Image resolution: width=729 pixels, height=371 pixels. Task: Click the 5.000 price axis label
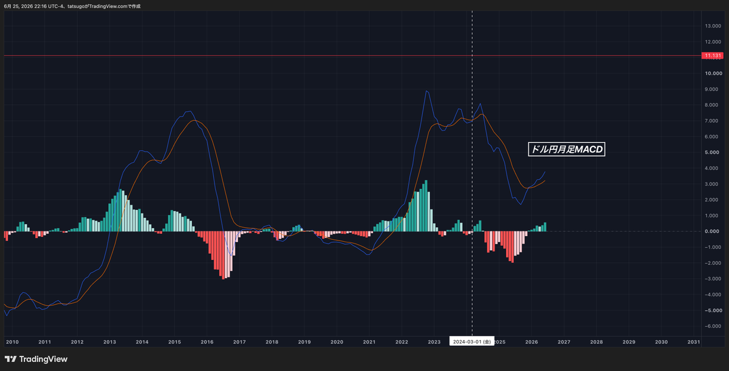pos(712,152)
